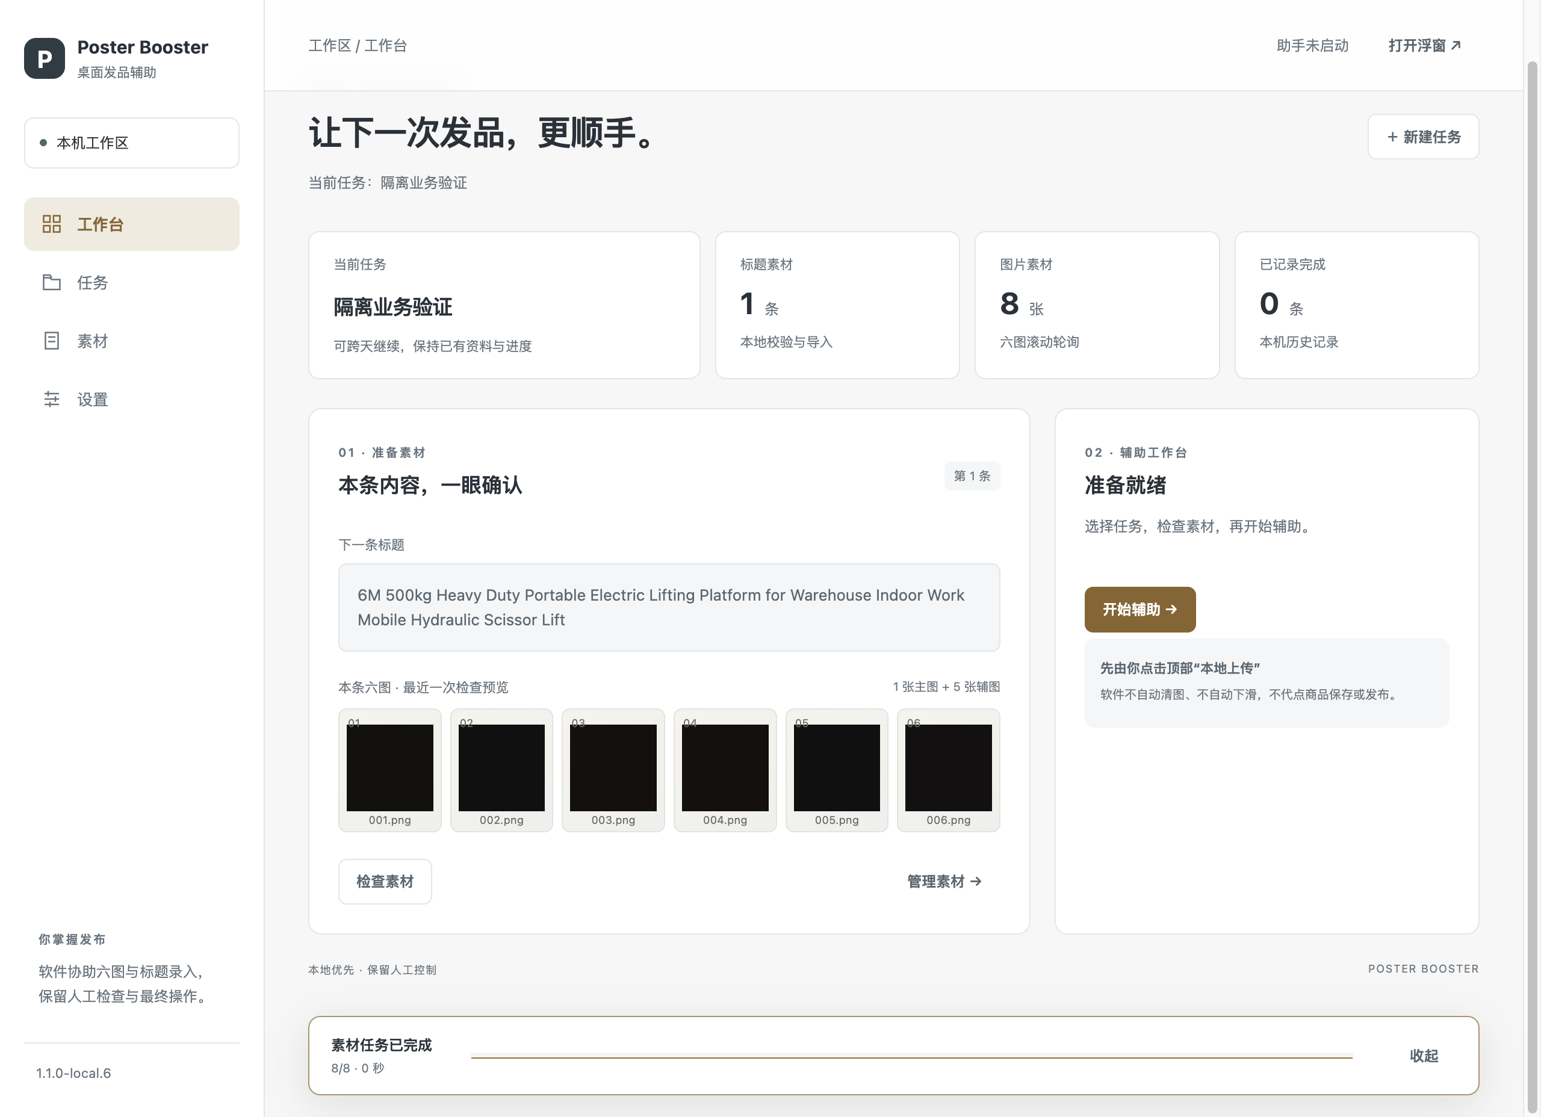Open thumbnail 005.png
Image resolution: width=1541 pixels, height=1117 pixels.
tap(837, 770)
